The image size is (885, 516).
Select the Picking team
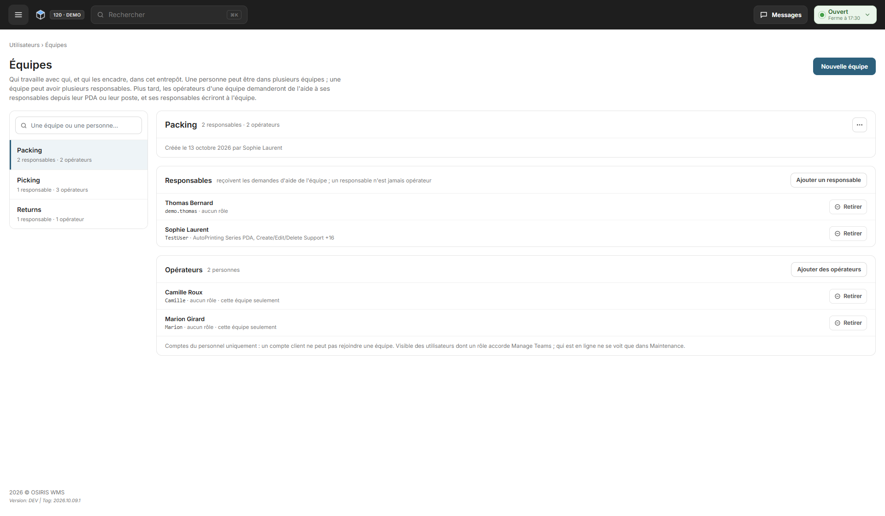[x=78, y=185]
